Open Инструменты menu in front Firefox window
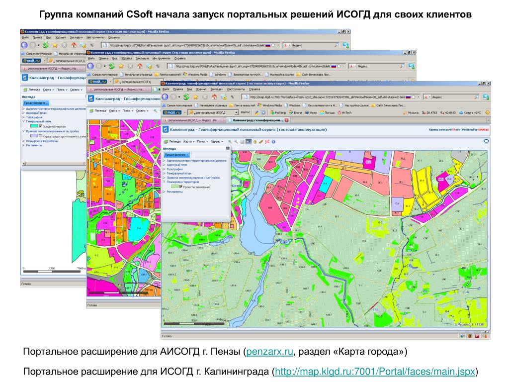The image size is (509, 382). [x=236, y=89]
